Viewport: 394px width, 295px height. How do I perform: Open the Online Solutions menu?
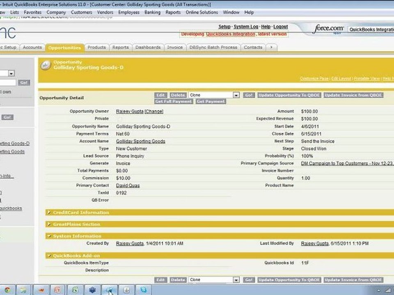click(202, 12)
